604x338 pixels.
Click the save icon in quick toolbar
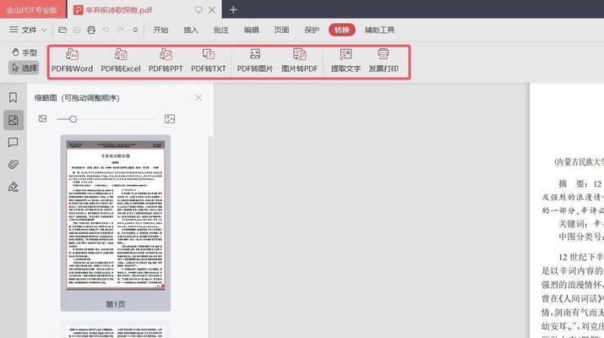click(77, 30)
